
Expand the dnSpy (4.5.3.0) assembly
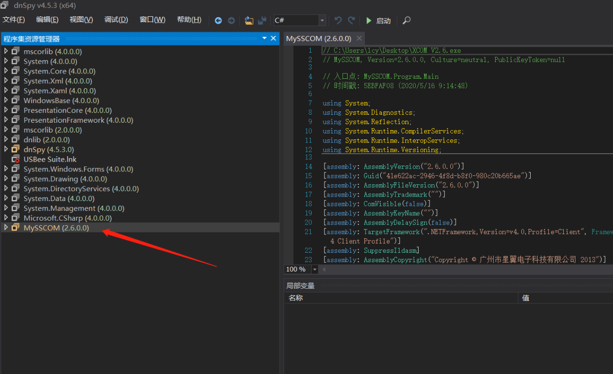click(x=6, y=149)
